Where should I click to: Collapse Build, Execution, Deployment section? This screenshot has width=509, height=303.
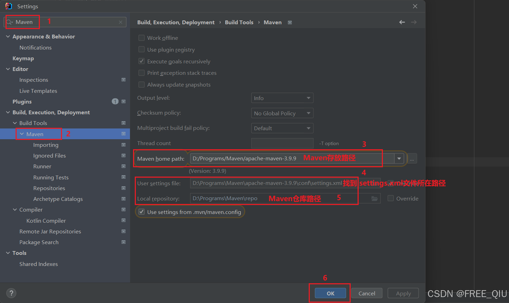point(8,112)
